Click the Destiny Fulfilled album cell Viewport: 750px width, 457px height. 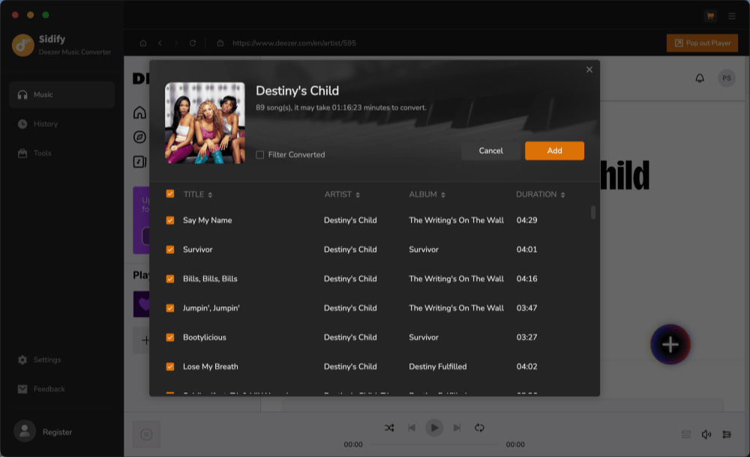(x=438, y=366)
